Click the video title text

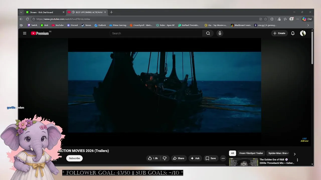[x=83, y=151]
